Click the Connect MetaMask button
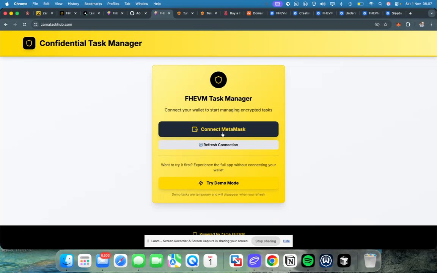The image size is (437, 273). coord(218,129)
